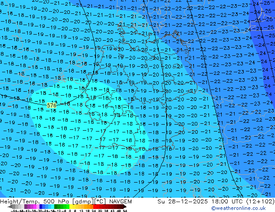
Task: Click the "Su 28-12-2025 18:00 UTC" forecast date
Action: point(201,202)
